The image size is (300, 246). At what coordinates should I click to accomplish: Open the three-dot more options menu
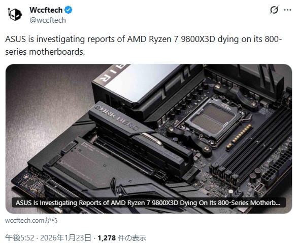pyautogui.click(x=287, y=10)
